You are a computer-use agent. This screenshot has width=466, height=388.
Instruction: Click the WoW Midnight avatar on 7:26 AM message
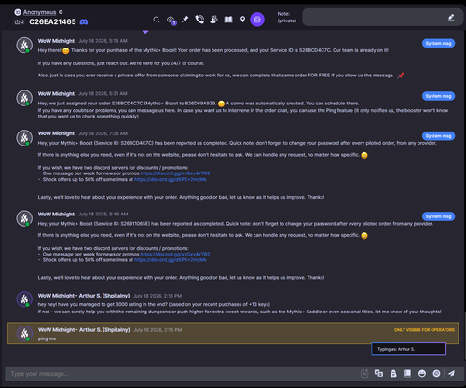click(24, 137)
